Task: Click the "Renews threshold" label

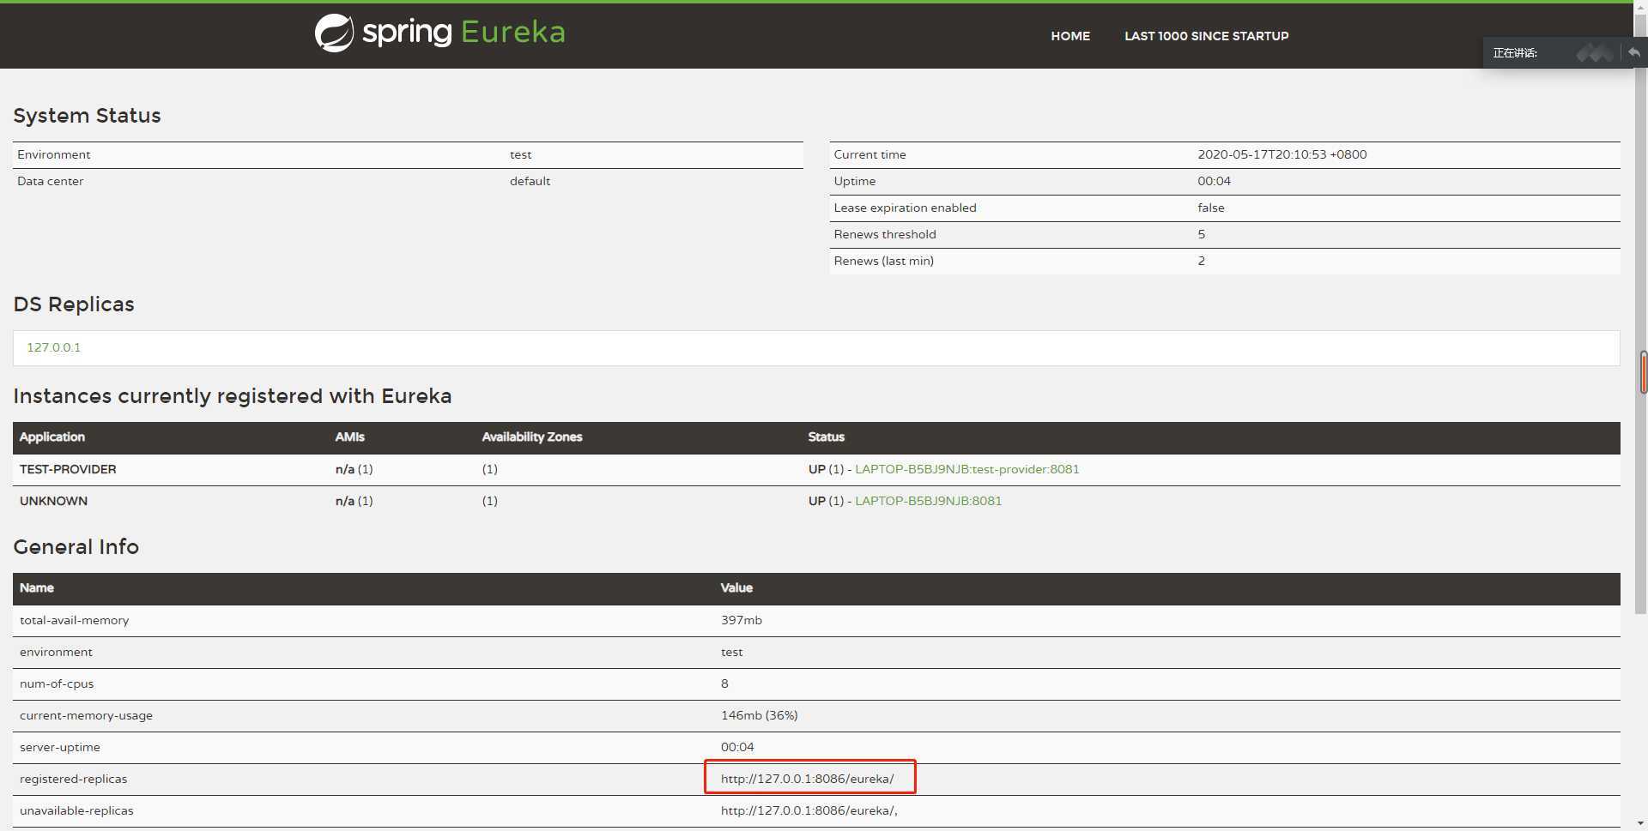Action: click(x=885, y=234)
